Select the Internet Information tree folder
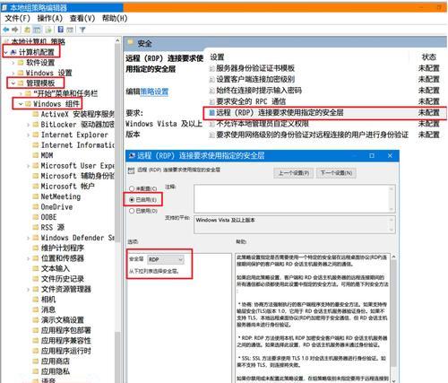Viewport: 448px width, 383px height. [x=78, y=145]
